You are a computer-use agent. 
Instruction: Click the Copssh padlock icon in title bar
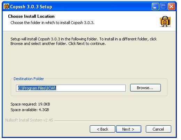point(6,6)
